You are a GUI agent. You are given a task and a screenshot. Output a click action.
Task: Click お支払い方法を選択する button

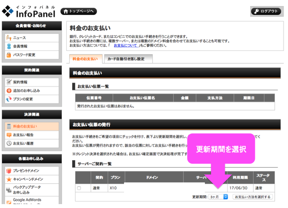253,197
